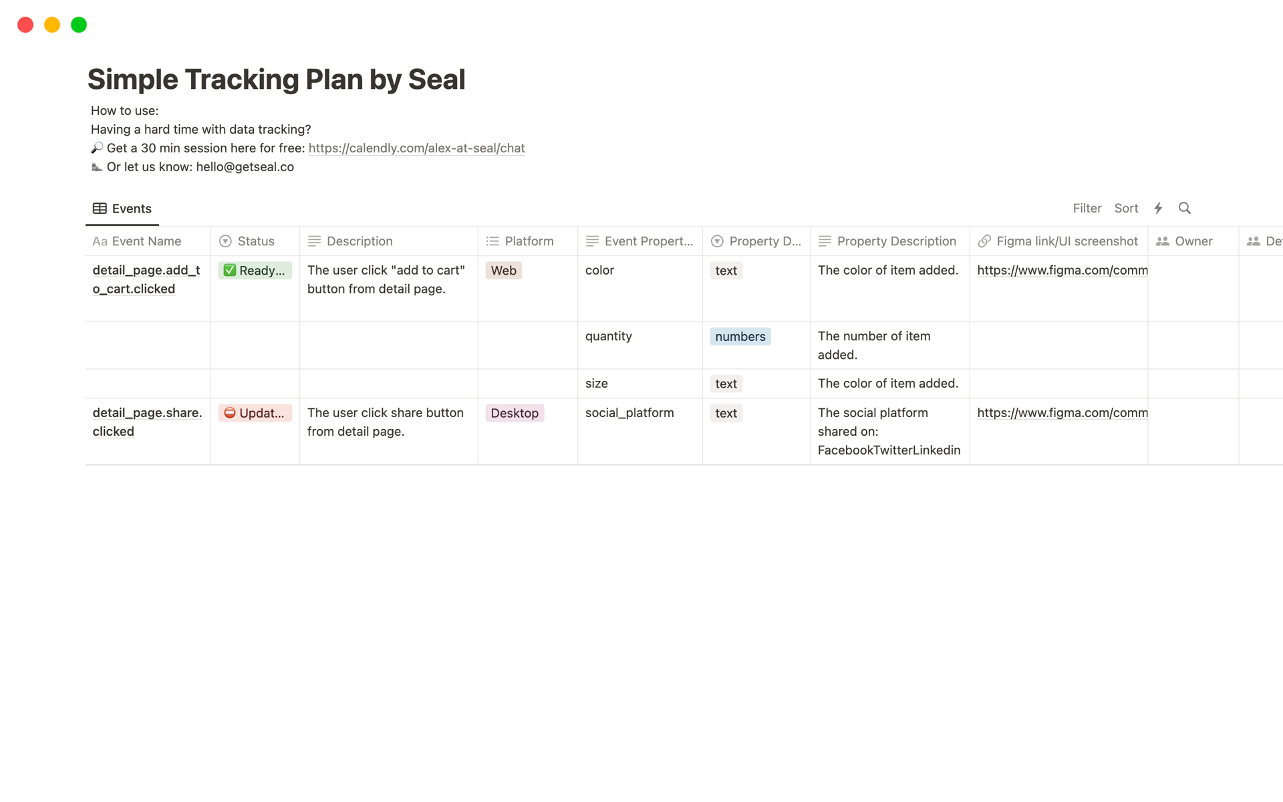Open the Ready status tag dropdown
Image resolution: width=1283 pixels, height=802 pixels.
[255, 271]
